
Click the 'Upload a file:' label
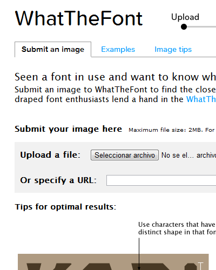click(50, 155)
